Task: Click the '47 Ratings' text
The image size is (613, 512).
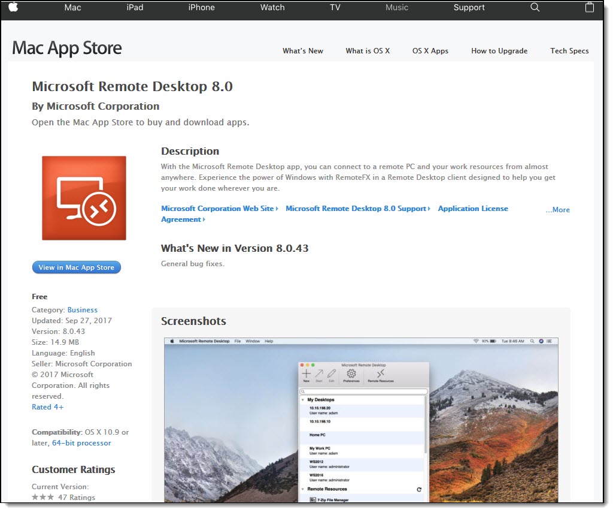Action: (x=77, y=498)
